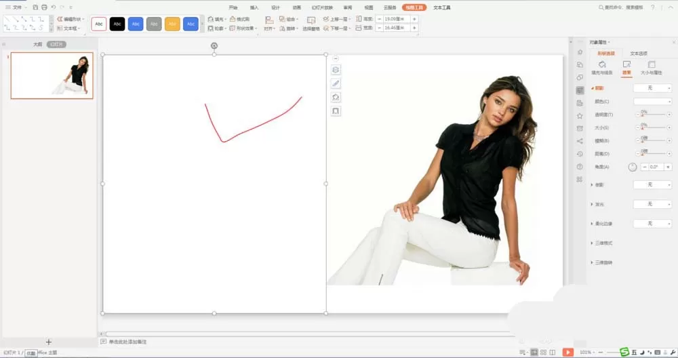Click the Undo arrow icon
This screenshot has height=358, width=678.
pyautogui.click(x=53, y=7)
